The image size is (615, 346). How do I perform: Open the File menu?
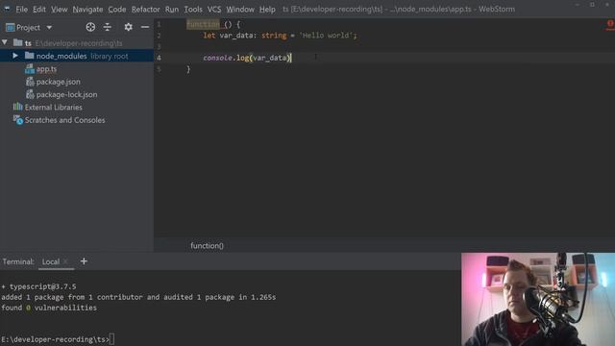(21, 9)
